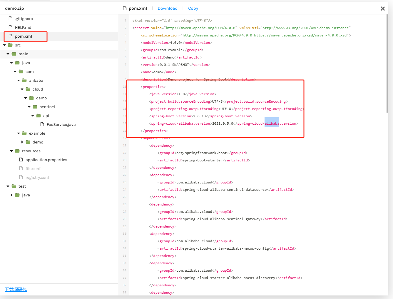The image size is (393, 299).
Task: Click the main folder icon
Action: coord(14,54)
